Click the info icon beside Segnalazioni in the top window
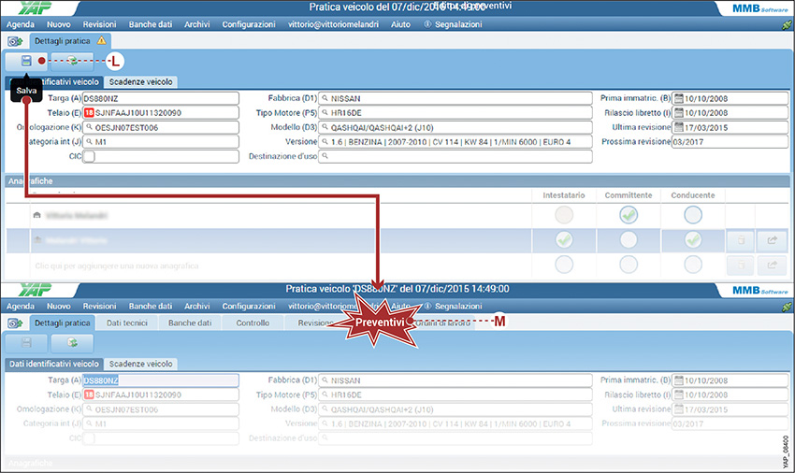The width and height of the screenshot is (795, 473). (x=427, y=23)
